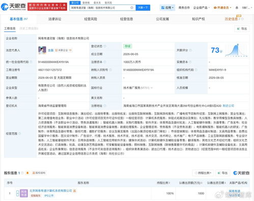Switch to 历史信息 tab

tap(234, 19)
